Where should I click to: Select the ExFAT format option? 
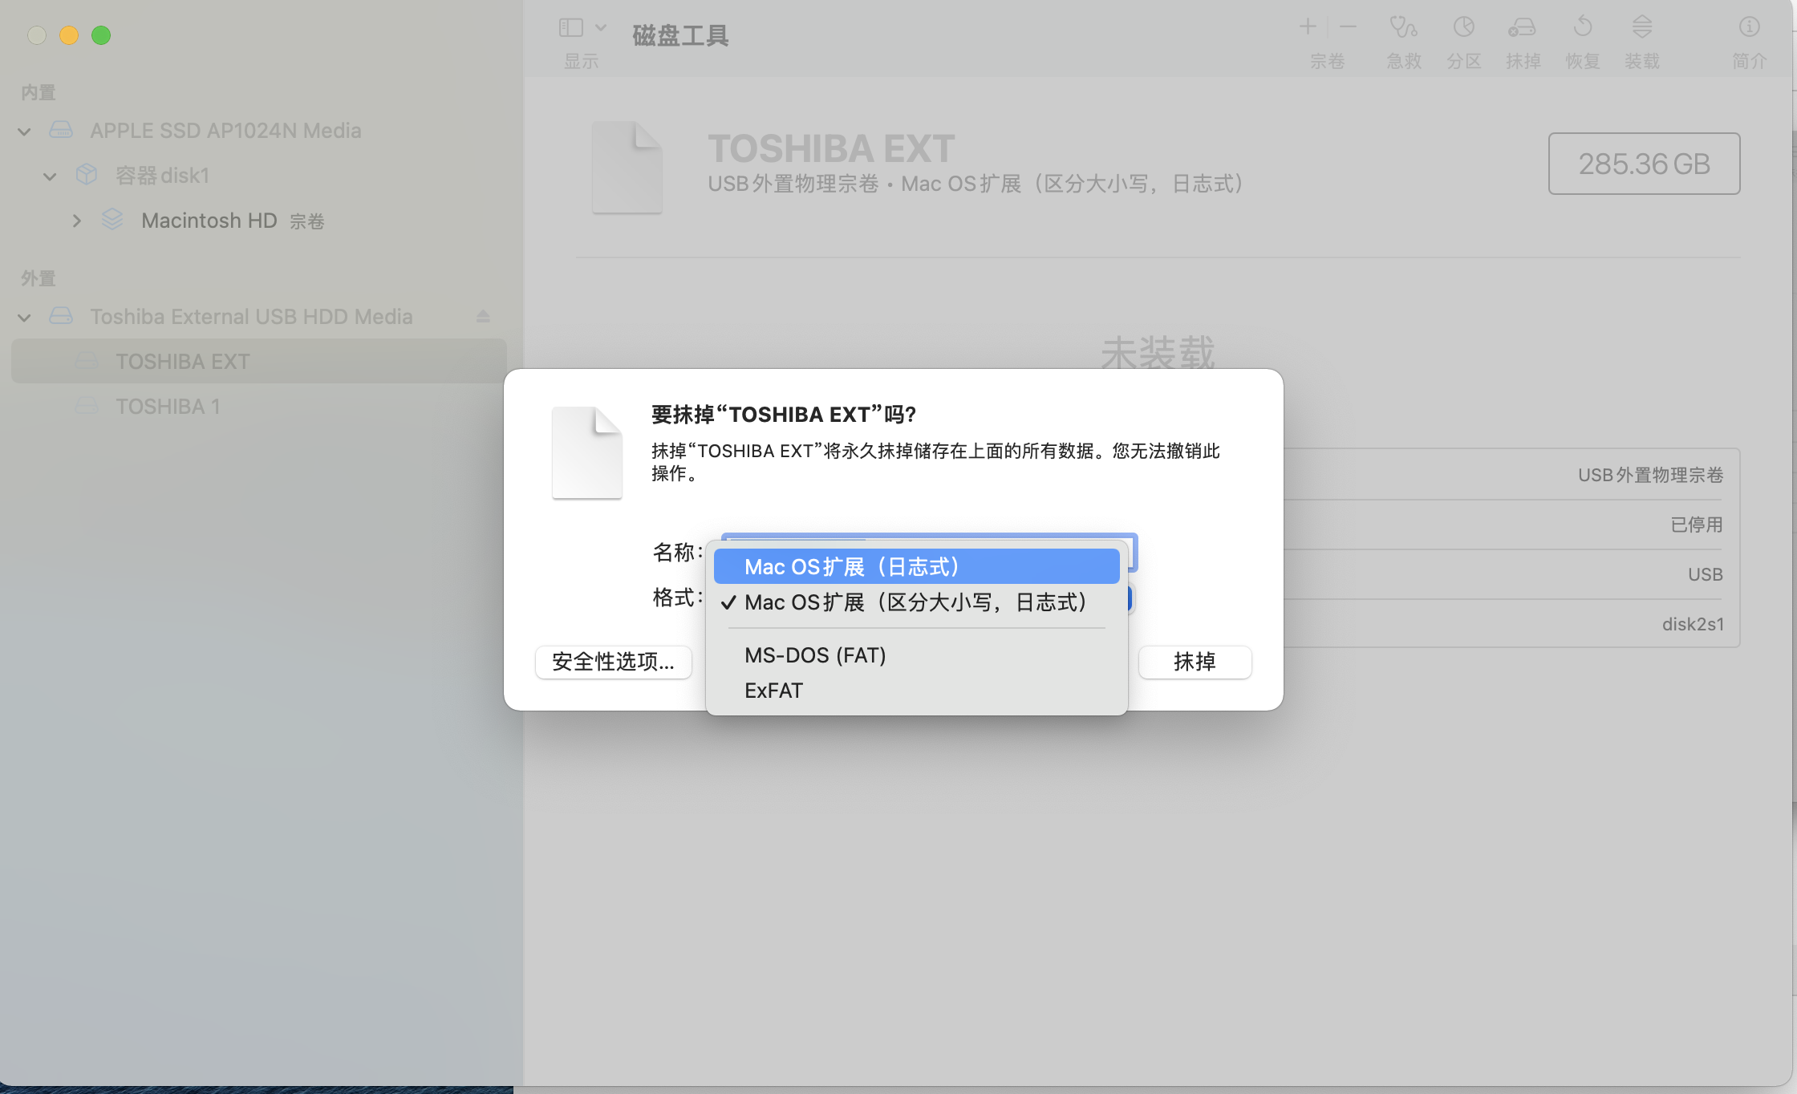tap(773, 691)
